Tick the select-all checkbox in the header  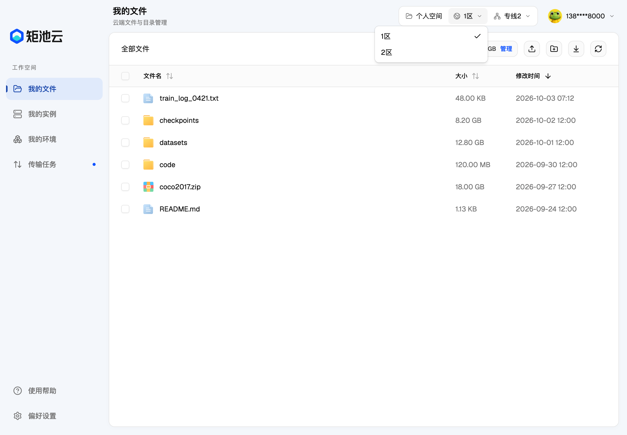[125, 76]
